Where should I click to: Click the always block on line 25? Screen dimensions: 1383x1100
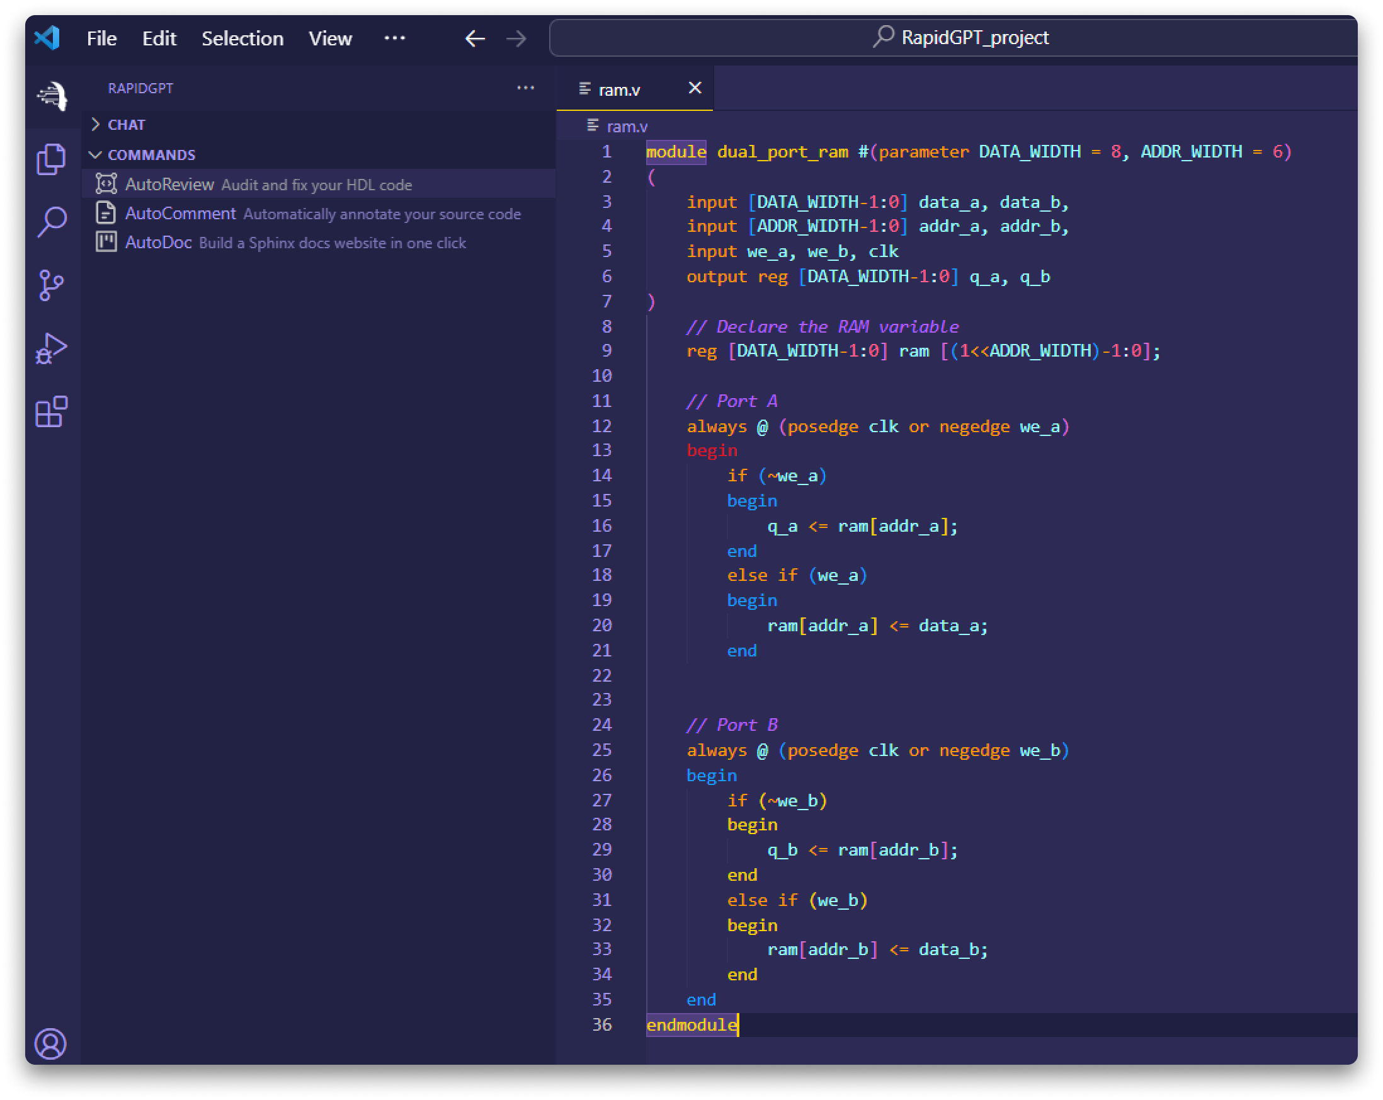point(877,750)
